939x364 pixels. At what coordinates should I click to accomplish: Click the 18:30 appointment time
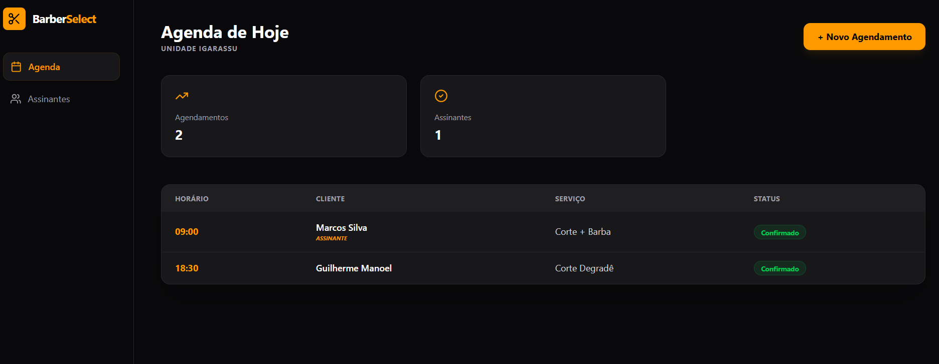(x=187, y=268)
